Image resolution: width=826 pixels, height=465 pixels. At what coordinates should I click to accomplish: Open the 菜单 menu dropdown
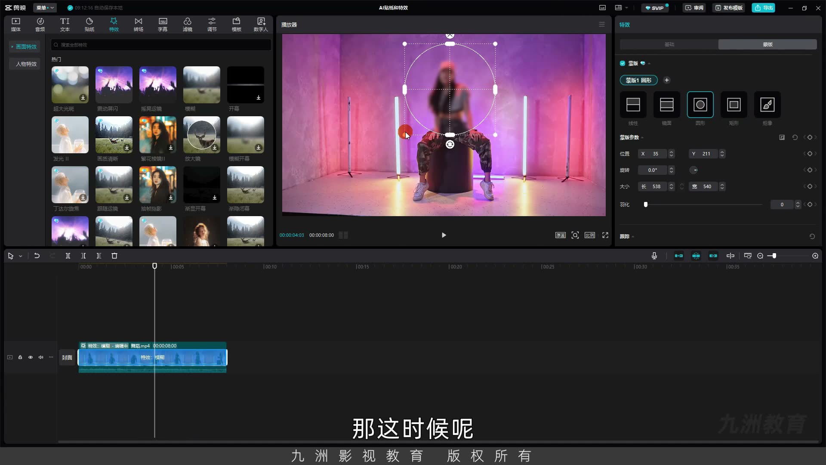(x=45, y=8)
